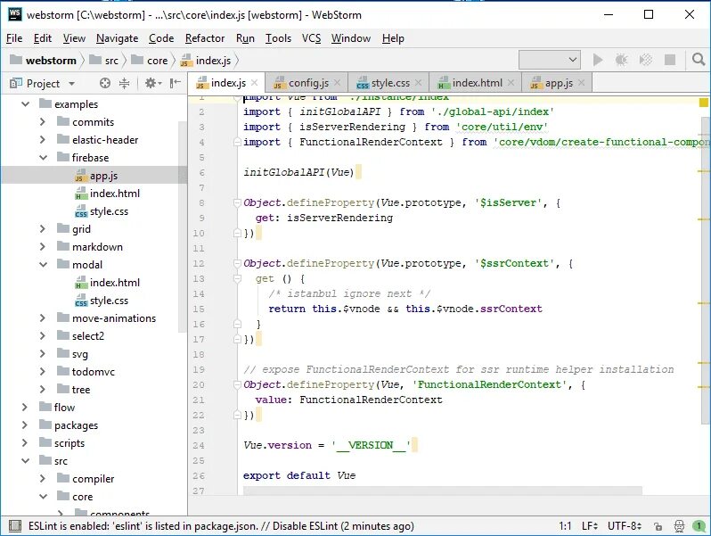This screenshot has height=536, width=711.
Task: Open Search Everywhere magnifier icon
Action: pyautogui.click(x=699, y=60)
